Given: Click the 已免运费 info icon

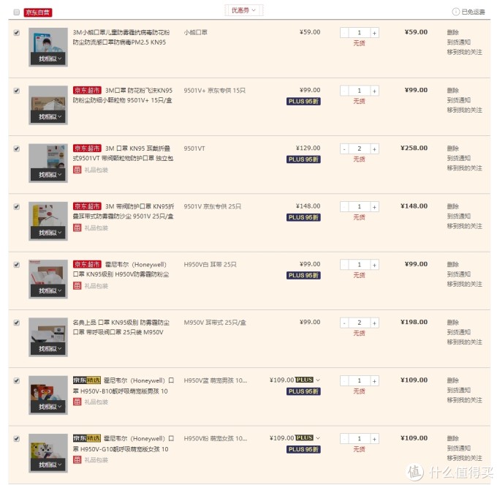Looking at the screenshot, I should [455, 12].
